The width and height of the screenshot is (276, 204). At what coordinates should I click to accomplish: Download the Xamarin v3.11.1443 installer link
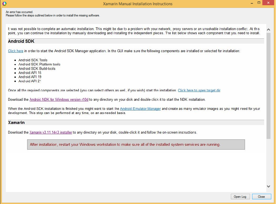[x=51, y=132]
